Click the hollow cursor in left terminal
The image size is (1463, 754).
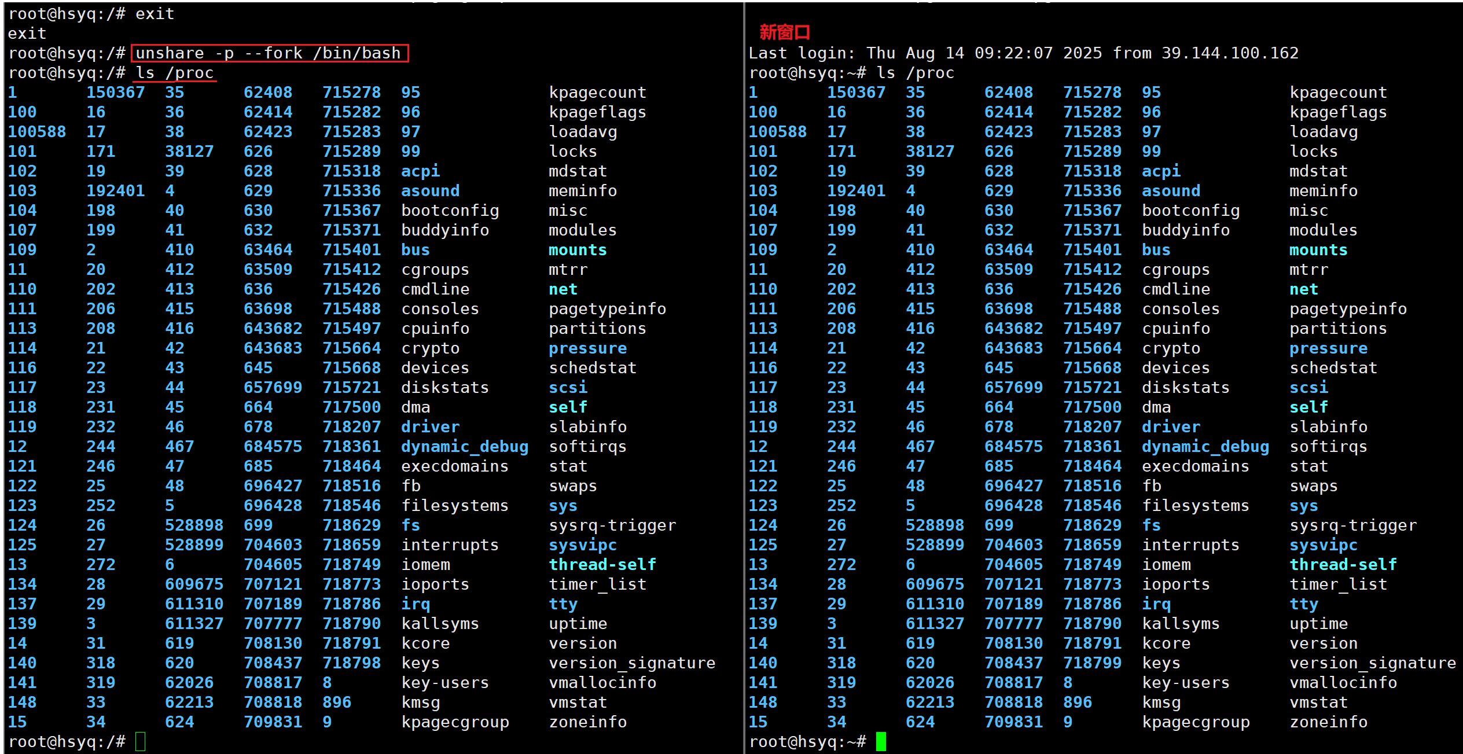click(140, 741)
